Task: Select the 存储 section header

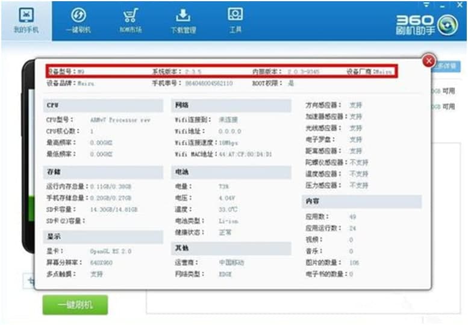Action: pos(103,172)
